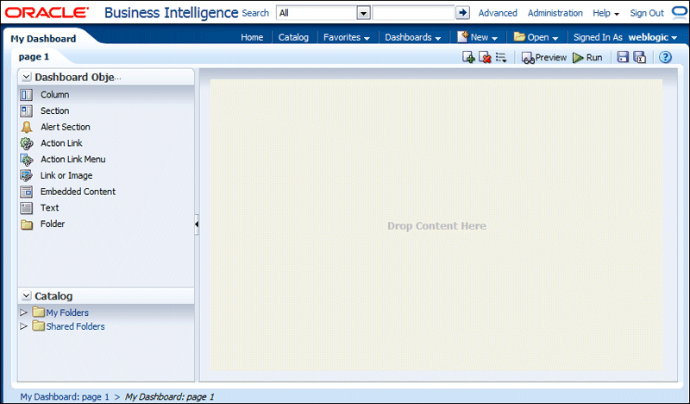
Task: Select the Text label in objects list
Action: coord(50,208)
